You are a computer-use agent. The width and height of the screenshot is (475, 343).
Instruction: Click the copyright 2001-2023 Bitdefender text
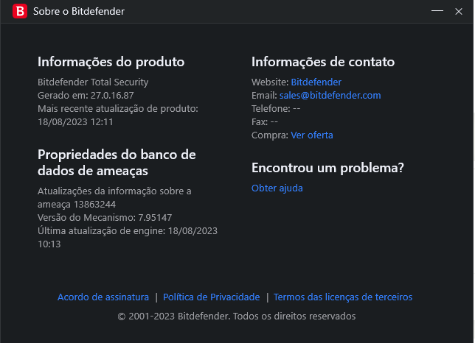click(x=237, y=316)
